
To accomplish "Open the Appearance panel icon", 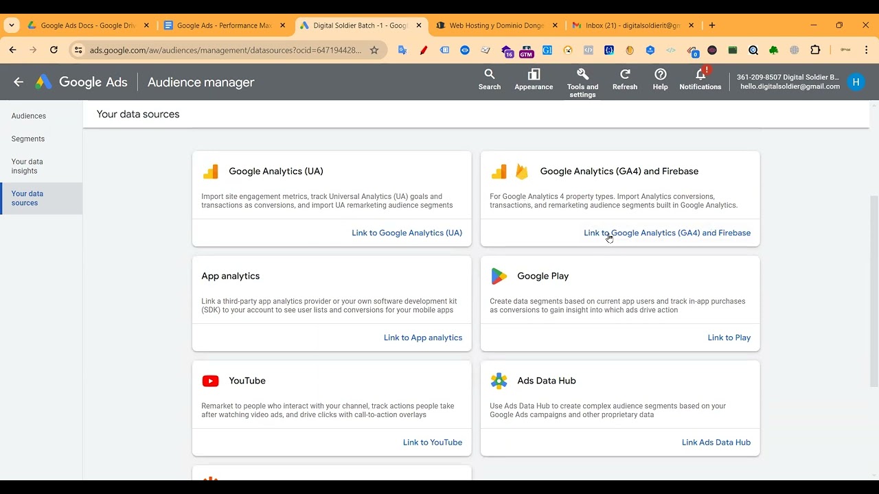I will coord(534,74).
